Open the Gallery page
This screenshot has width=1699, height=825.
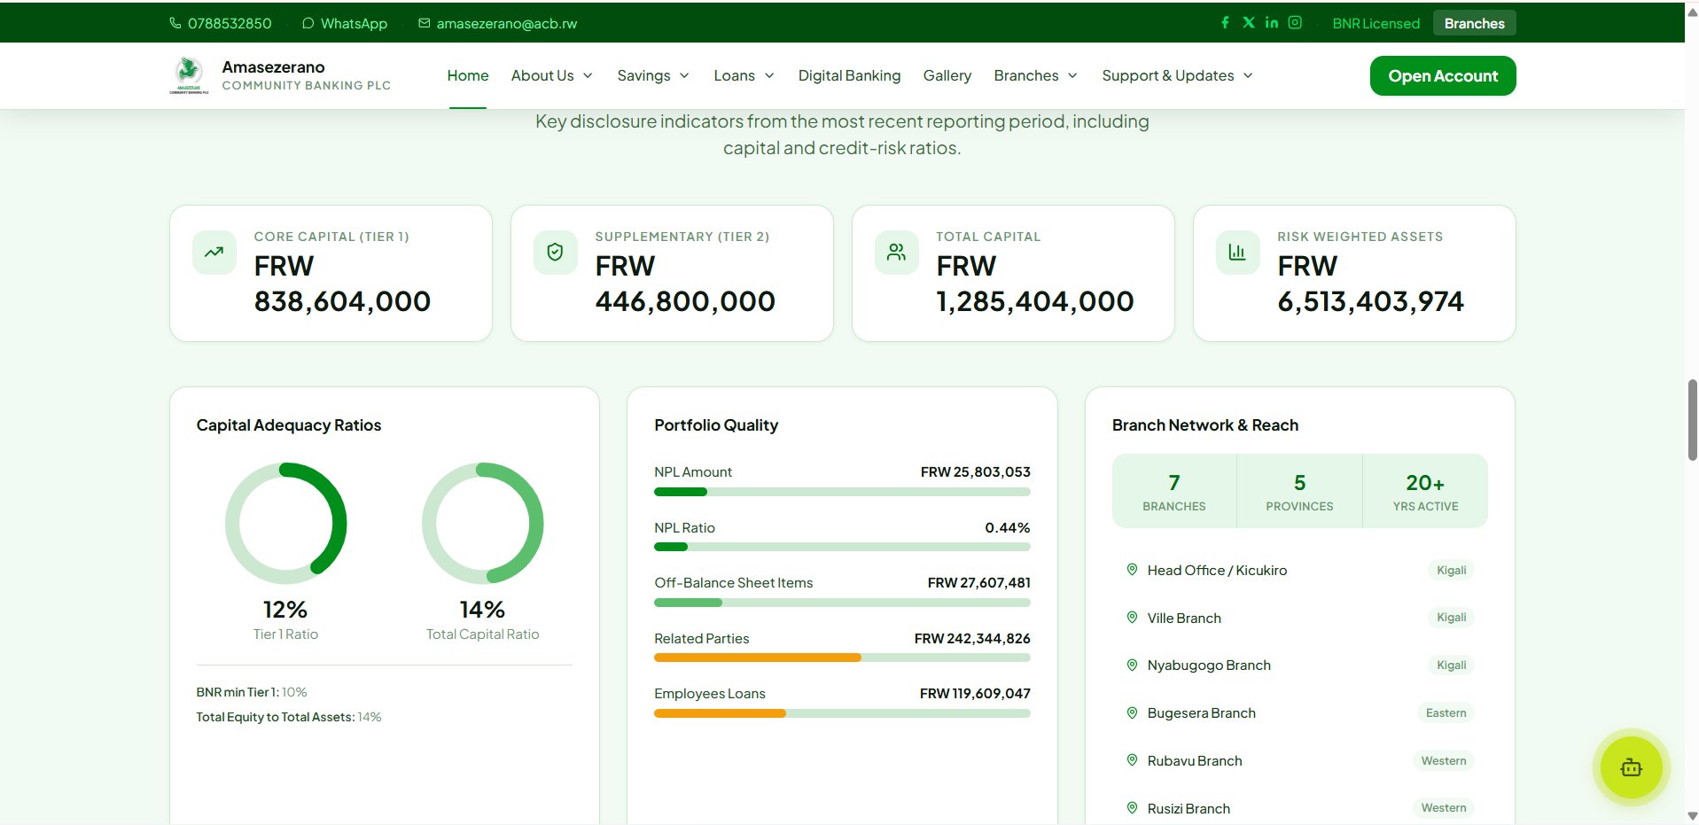(947, 75)
